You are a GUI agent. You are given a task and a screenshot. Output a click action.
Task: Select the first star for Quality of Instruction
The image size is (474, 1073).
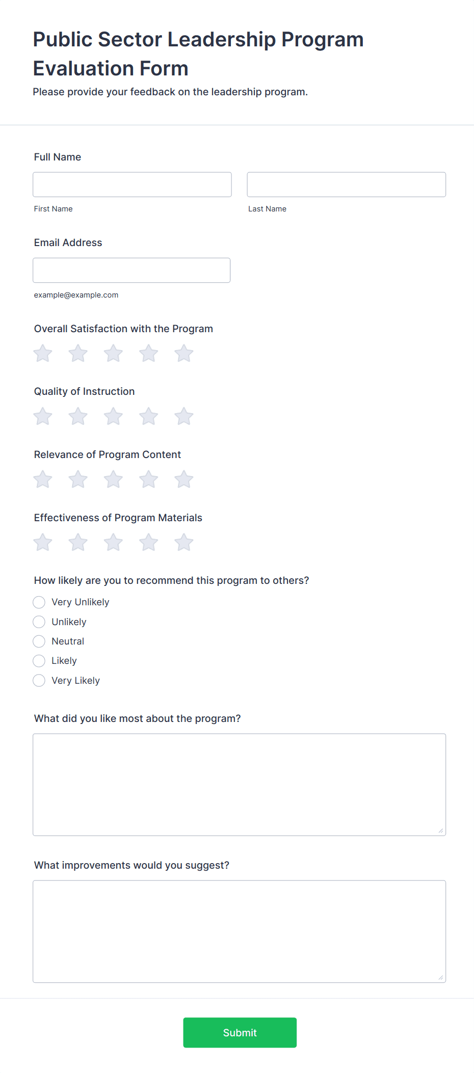click(42, 416)
